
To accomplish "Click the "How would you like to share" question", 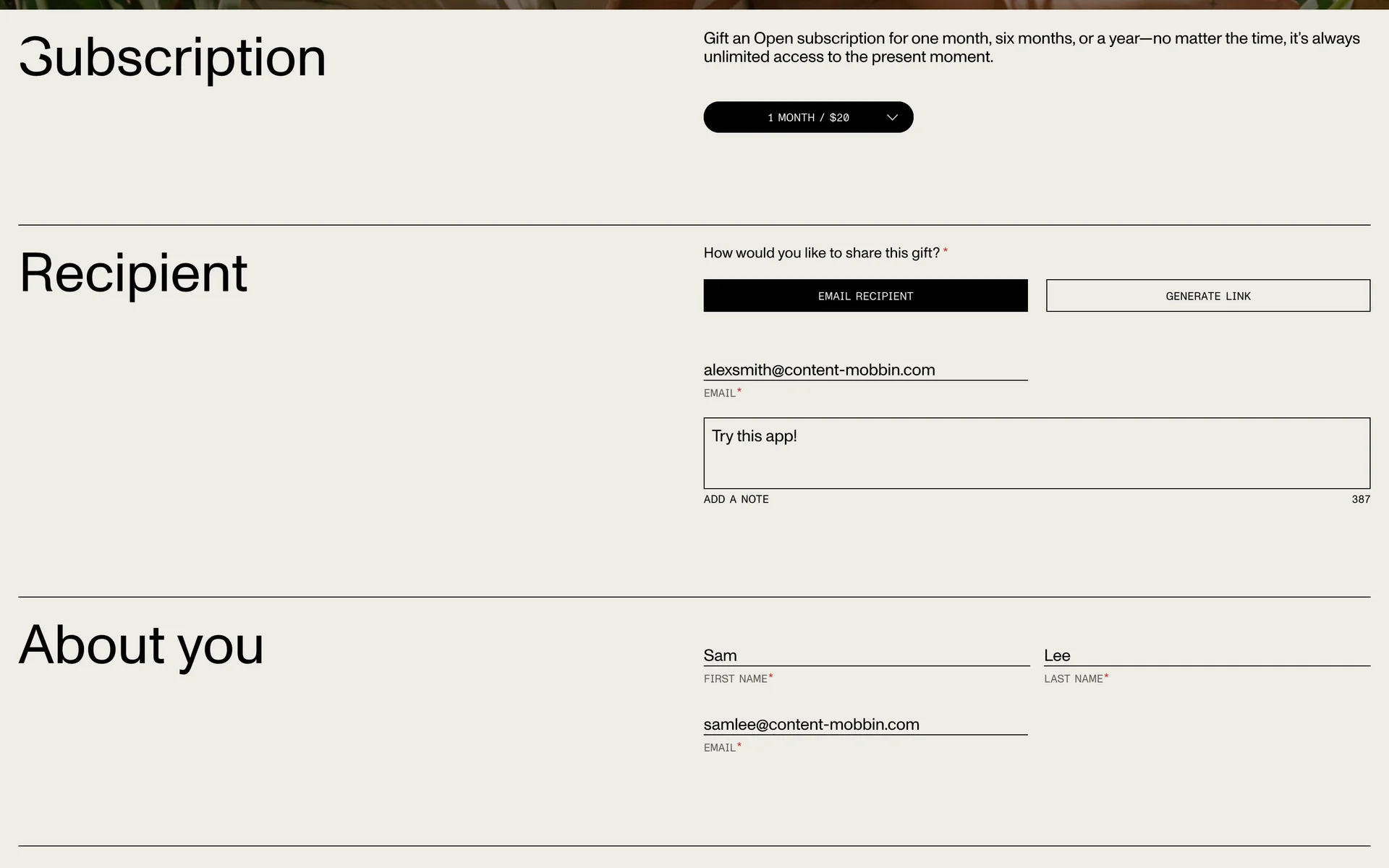I will (x=821, y=252).
